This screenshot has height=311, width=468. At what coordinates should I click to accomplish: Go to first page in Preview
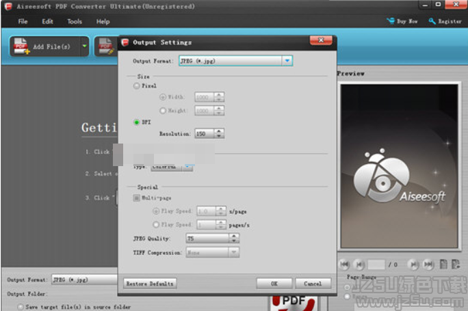click(x=345, y=265)
